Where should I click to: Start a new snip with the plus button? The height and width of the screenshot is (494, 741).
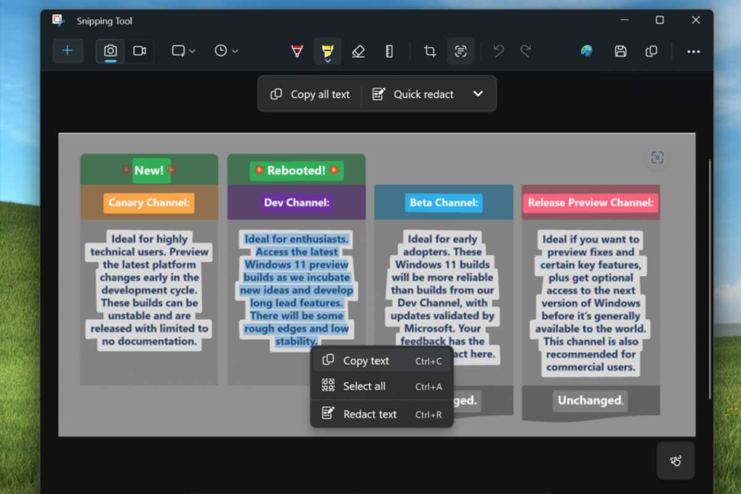[68, 51]
